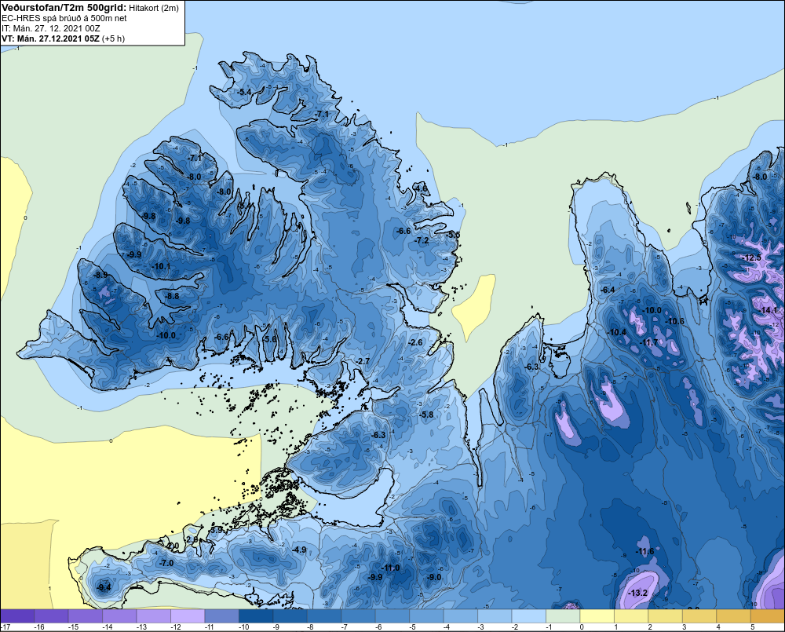The height and width of the screenshot is (632, 785).
Task: Click the -4.9 temperature label
Action: tap(298, 550)
